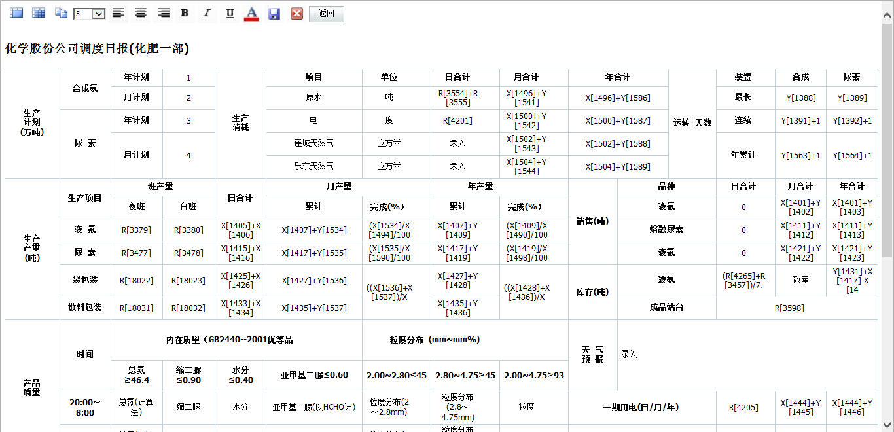This screenshot has height=432, width=894.
Task: Click the cell R[4201]
Action: tap(465, 121)
